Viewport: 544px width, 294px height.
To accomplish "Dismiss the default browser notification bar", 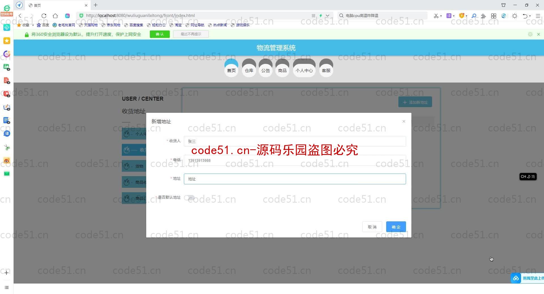I will pos(539,34).
